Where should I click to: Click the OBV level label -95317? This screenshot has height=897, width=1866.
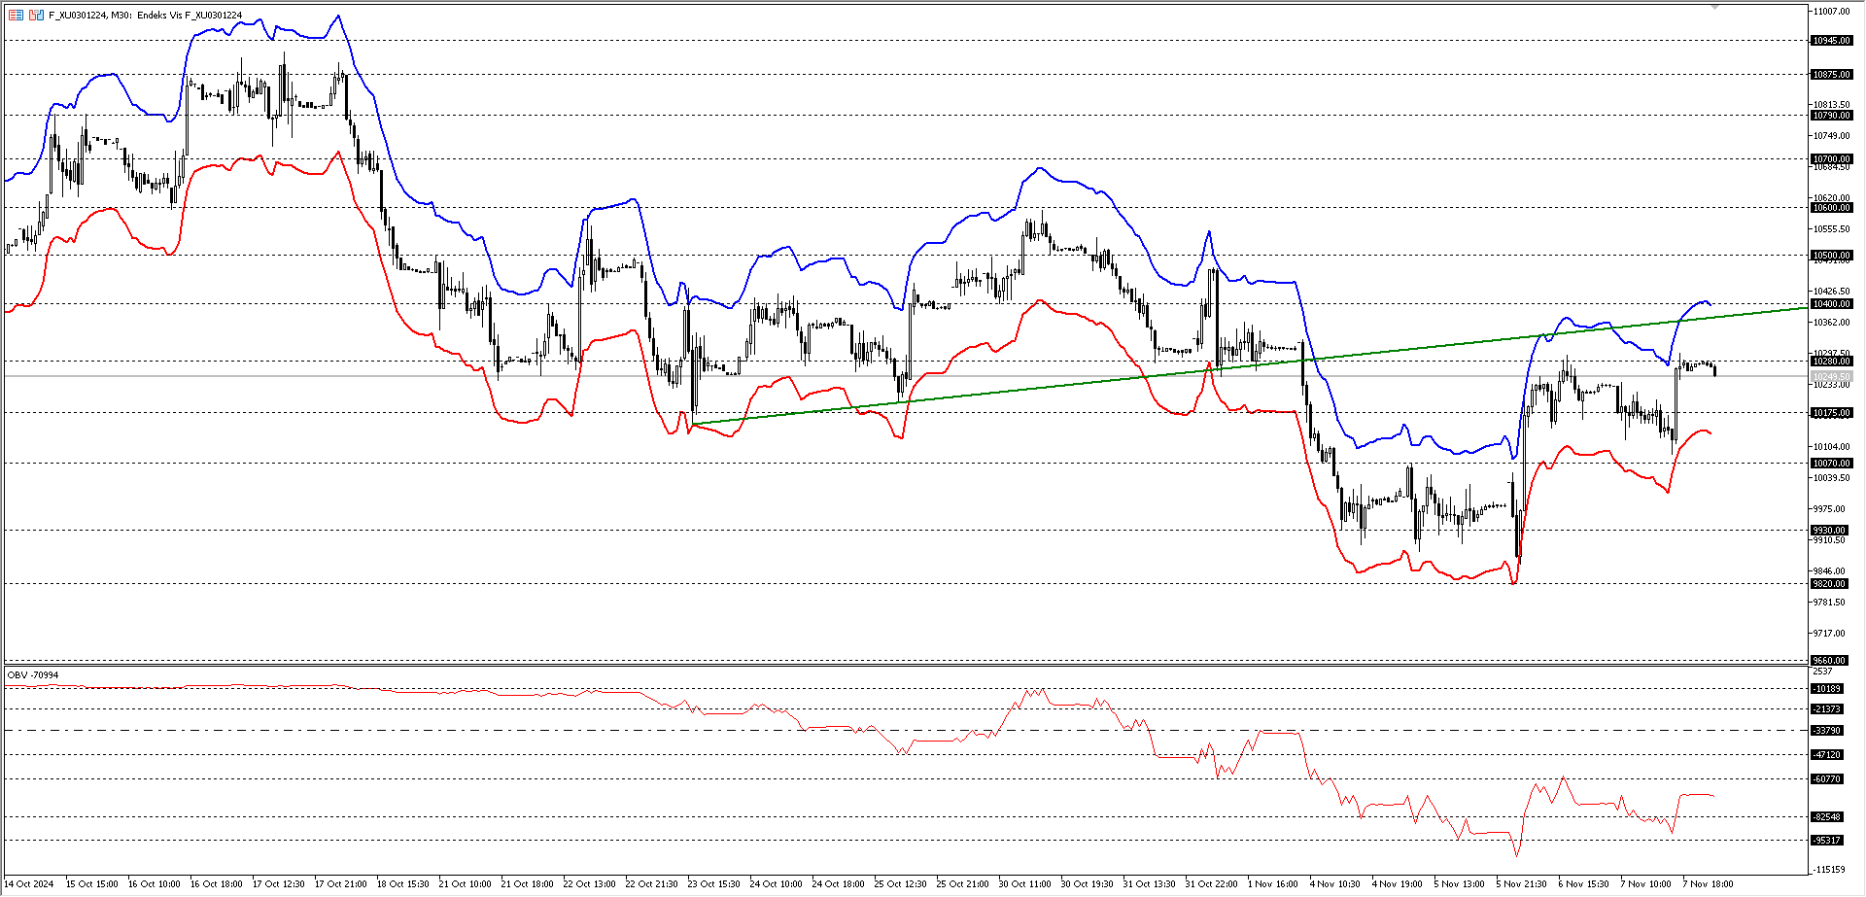pos(1826,841)
